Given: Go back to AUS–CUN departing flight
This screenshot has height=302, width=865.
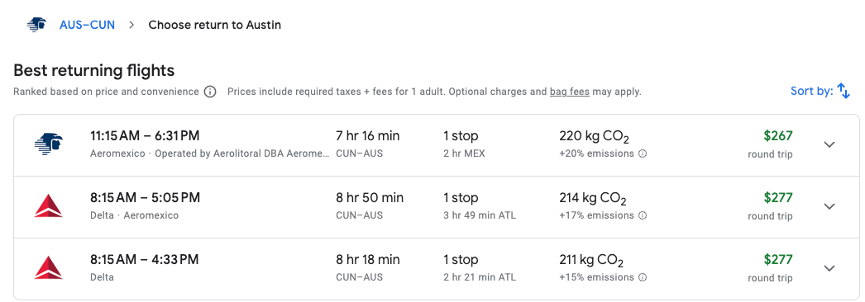Looking at the screenshot, I should [x=87, y=25].
